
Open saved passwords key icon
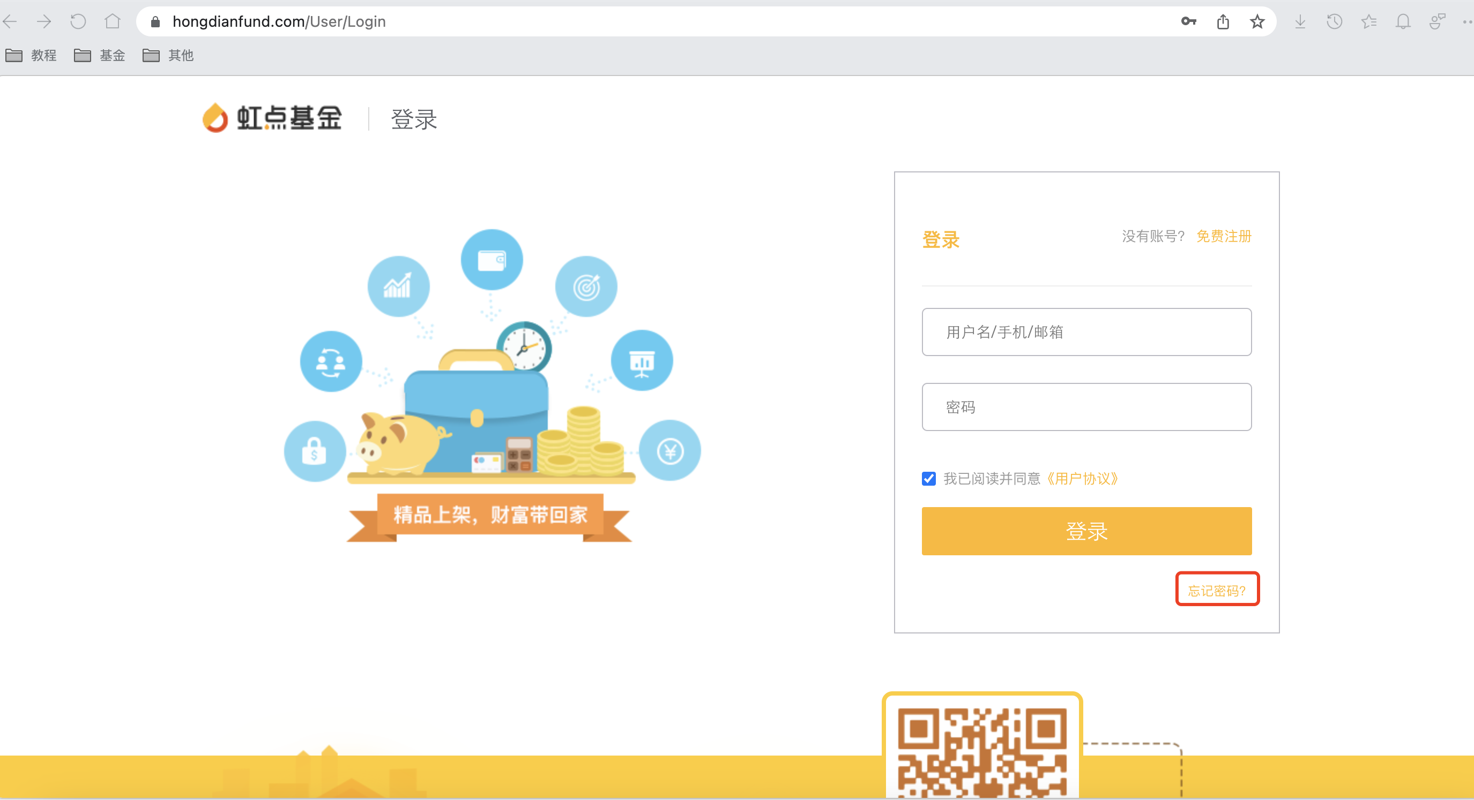(x=1188, y=22)
